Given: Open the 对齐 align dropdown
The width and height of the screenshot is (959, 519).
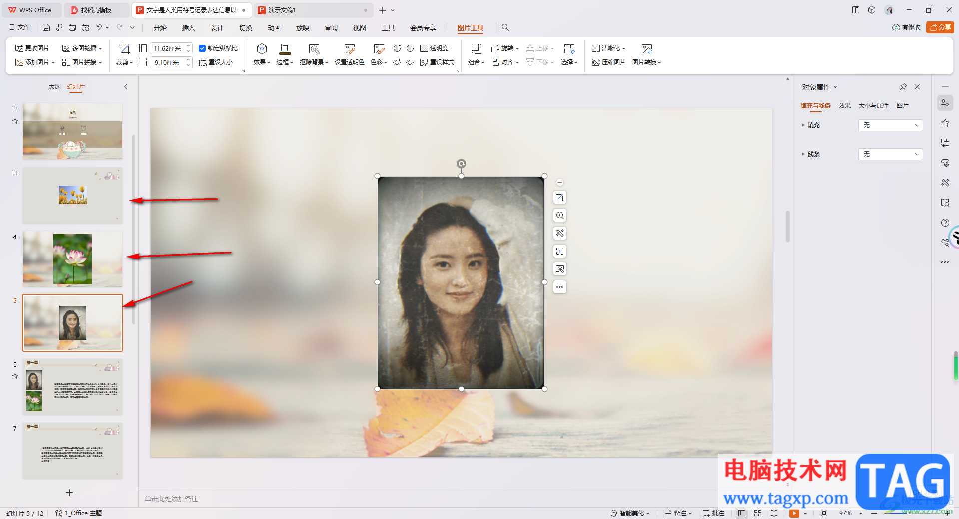Looking at the screenshot, I should coord(505,62).
